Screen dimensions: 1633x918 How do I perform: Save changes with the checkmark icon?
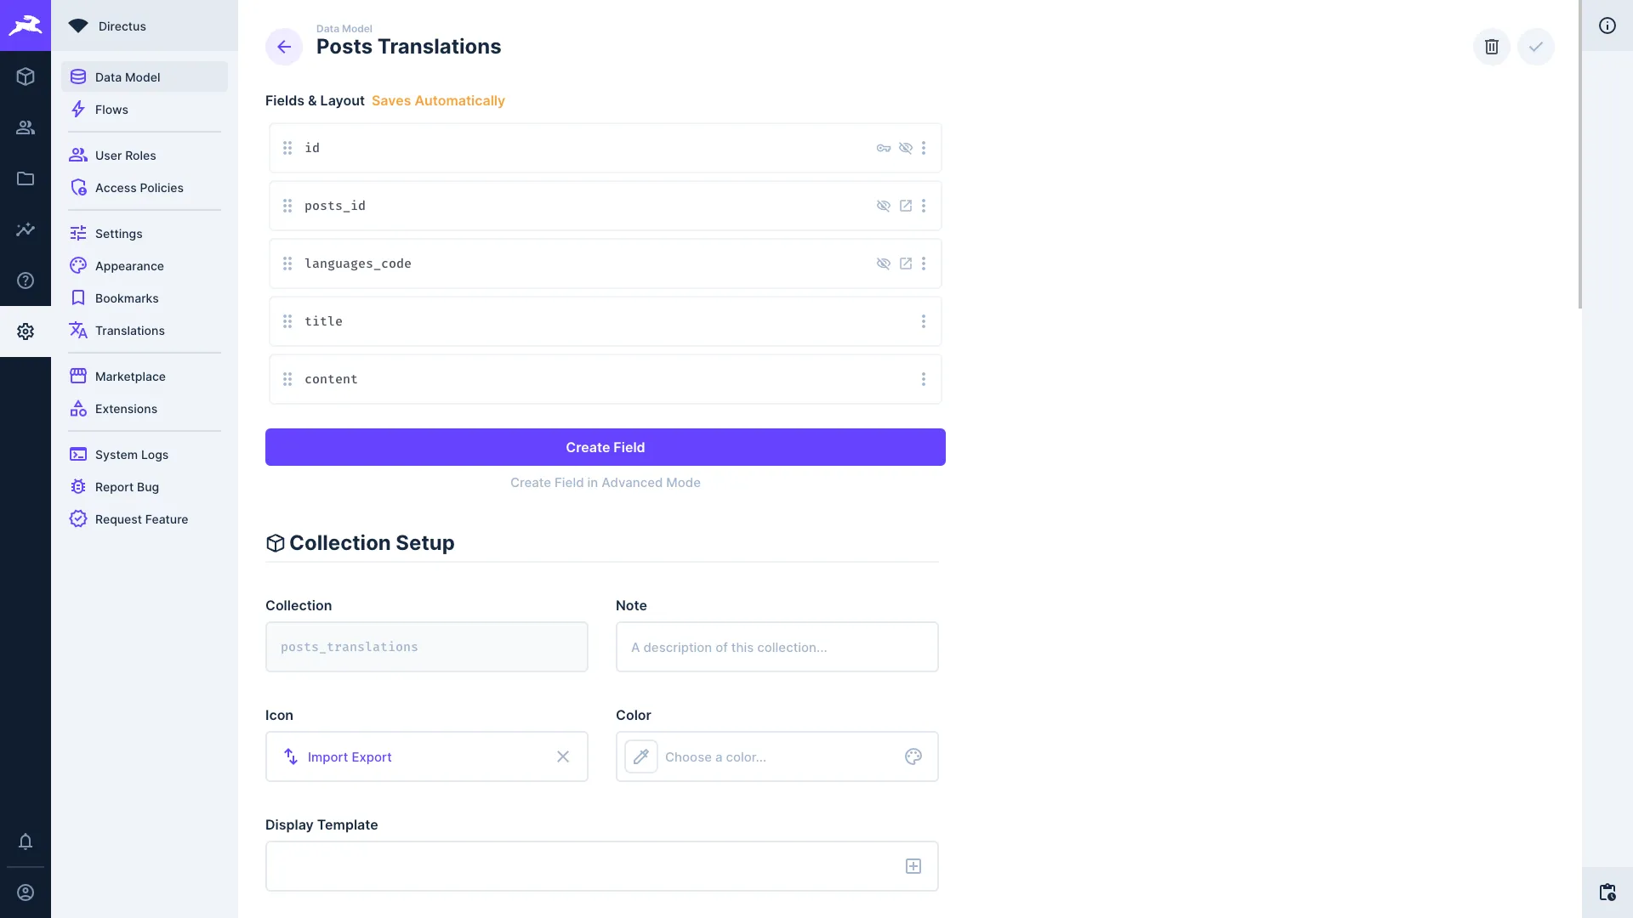click(1535, 47)
